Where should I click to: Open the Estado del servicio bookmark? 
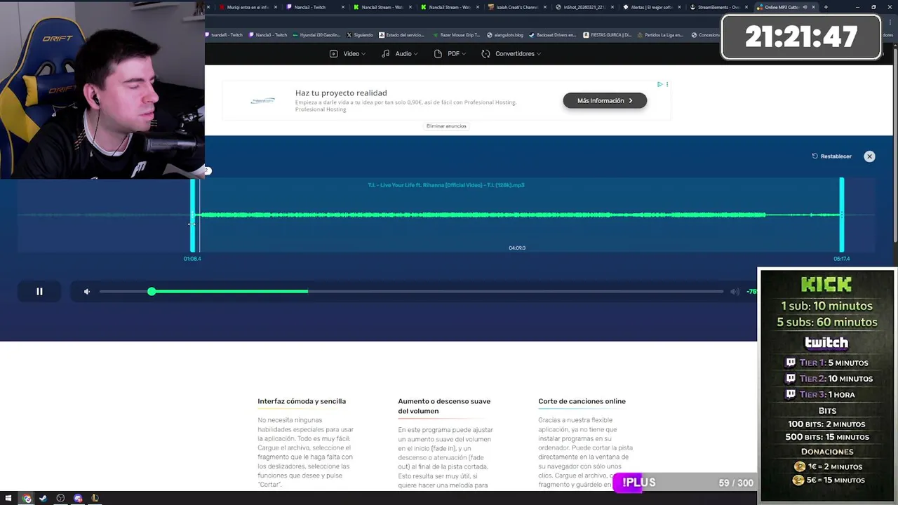[x=401, y=34]
